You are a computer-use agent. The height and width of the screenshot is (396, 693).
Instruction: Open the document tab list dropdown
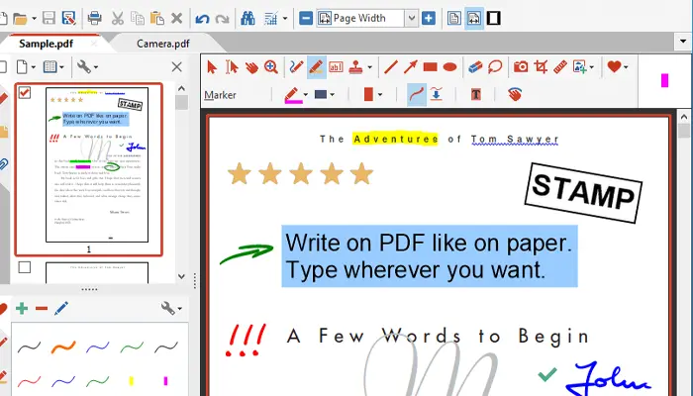click(683, 42)
